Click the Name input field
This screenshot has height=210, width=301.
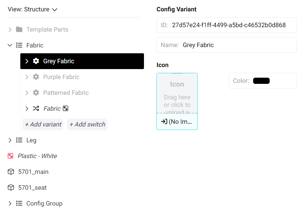[238, 45]
